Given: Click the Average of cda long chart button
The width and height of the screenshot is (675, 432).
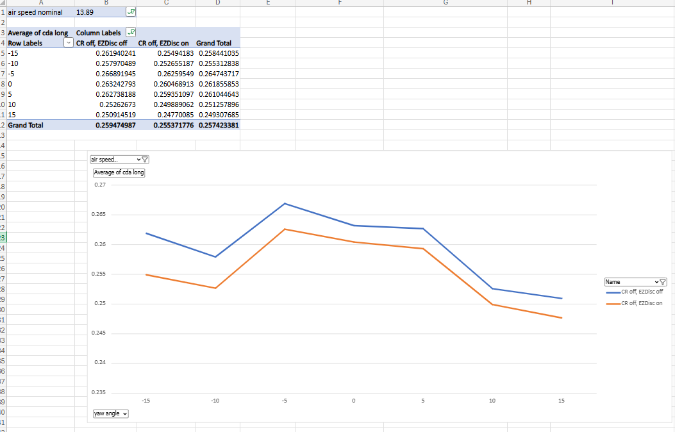Looking at the screenshot, I should [119, 172].
